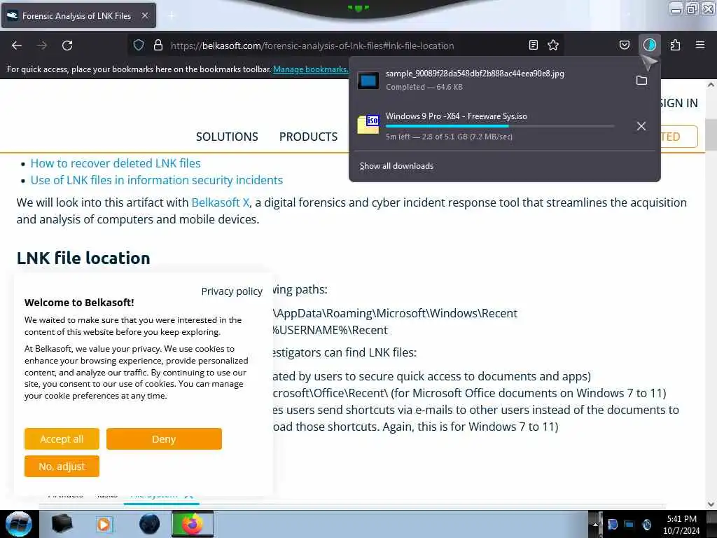
Task: Open Use of LNK files in security incidents link
Action: [157, 180]
